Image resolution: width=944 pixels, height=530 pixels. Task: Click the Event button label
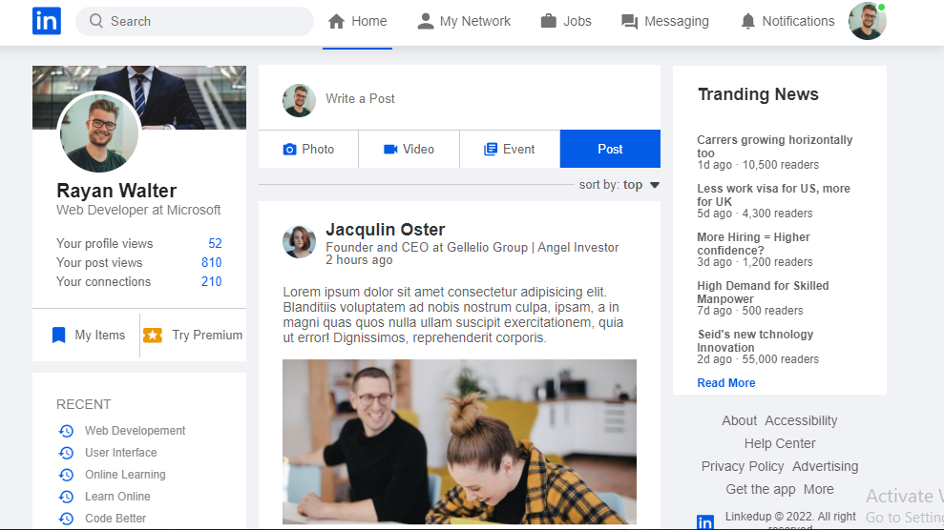tap(519, 149)
